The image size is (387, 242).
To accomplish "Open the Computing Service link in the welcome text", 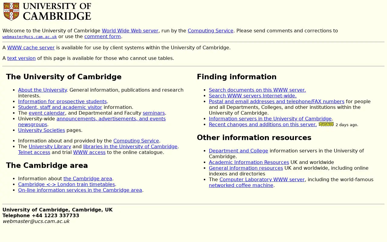I will [210, 31].
